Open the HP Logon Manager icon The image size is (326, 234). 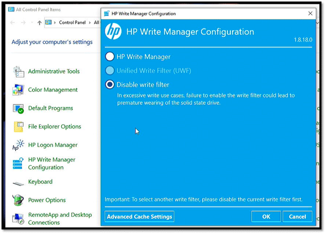18,145
